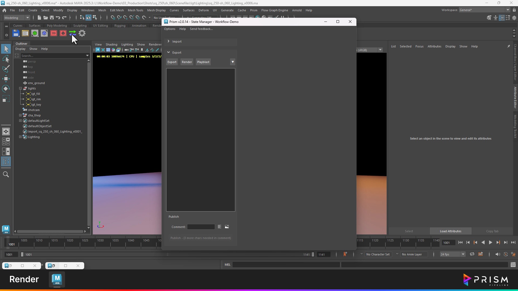
Task: Open the Prism menu in Maya menu bar
Action: [253, 10]
